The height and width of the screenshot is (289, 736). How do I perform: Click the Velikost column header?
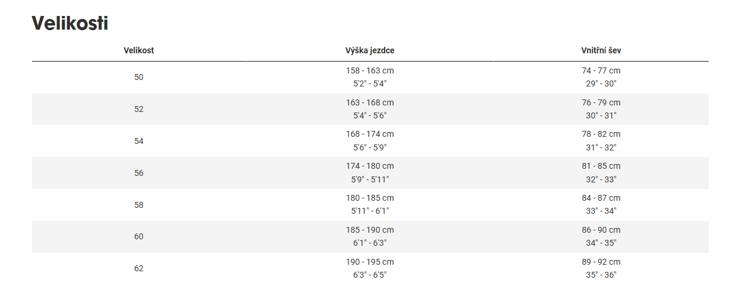coord(139,50)
